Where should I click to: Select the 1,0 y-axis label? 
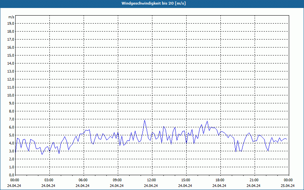coord(11,167)
